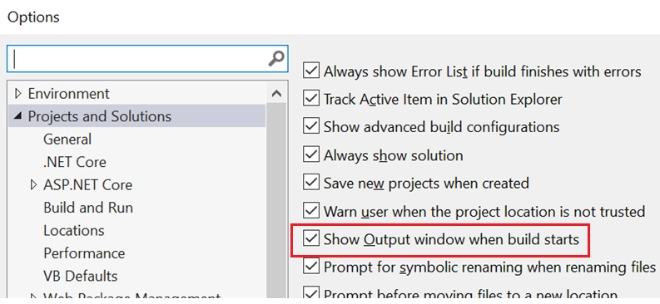This screenshot has height=304, width=660.
Task: Disable project location not trusted warning
Action: (311, 211)
